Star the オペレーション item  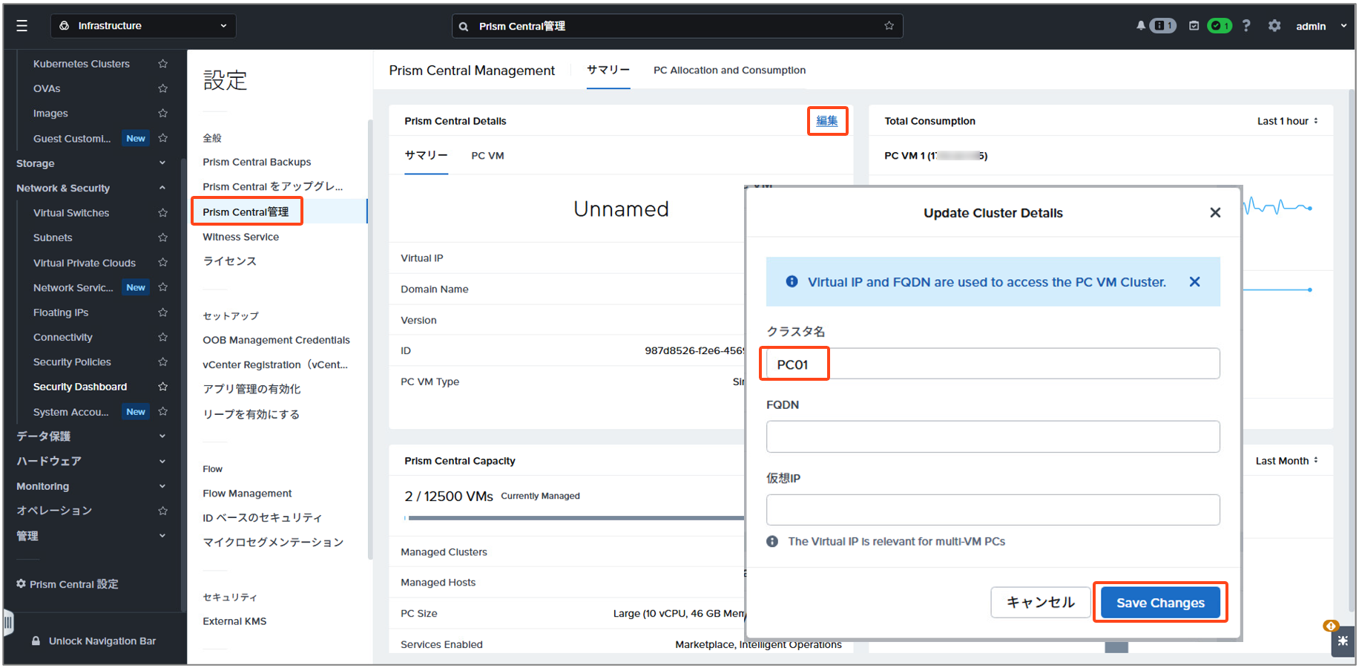point(162,511)
